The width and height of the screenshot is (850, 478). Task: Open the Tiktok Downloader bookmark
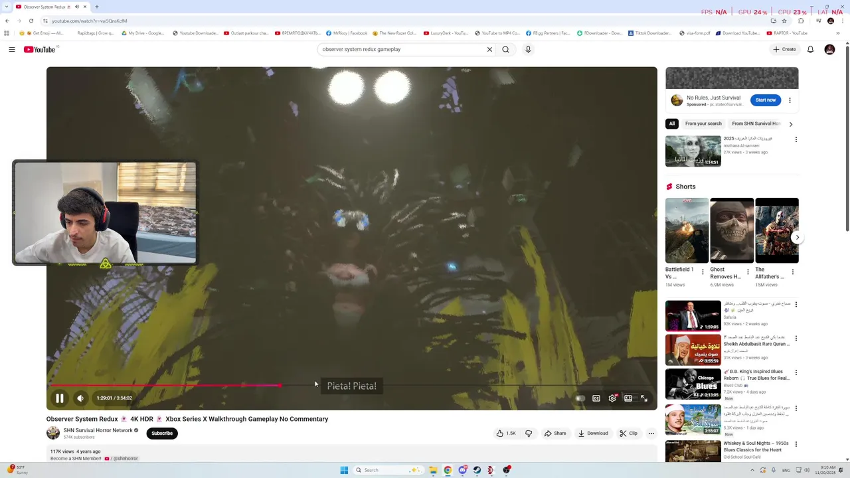(650, 33)
